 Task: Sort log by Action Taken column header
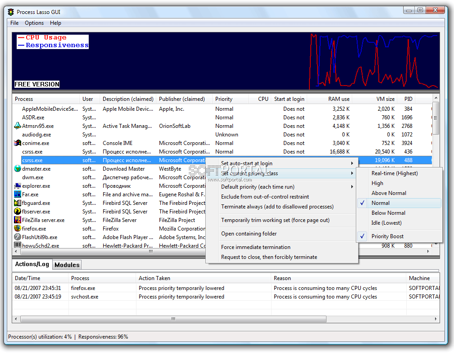(204, 278)
